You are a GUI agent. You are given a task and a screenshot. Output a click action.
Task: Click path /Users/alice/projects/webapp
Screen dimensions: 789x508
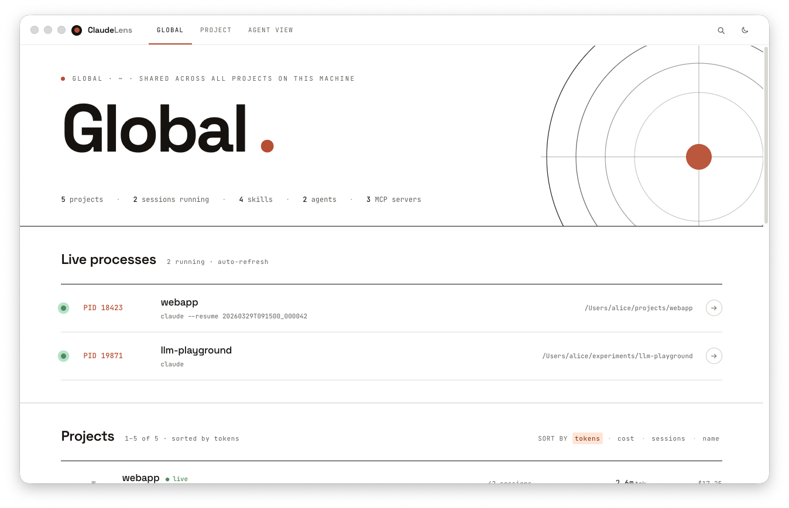tap(639, 308)
